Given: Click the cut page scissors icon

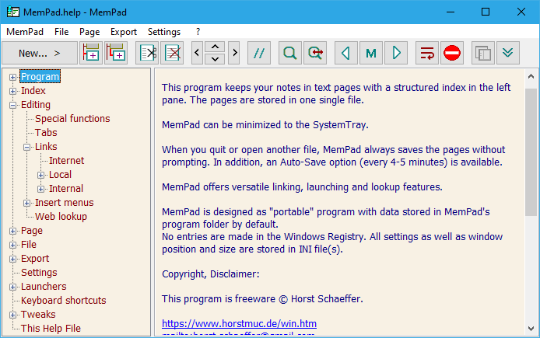Looking at the screenshot, I should pos(147,53).
